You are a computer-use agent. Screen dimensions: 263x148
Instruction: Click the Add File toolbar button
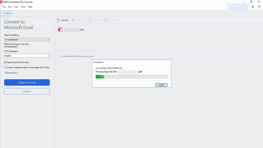(63, 20)
